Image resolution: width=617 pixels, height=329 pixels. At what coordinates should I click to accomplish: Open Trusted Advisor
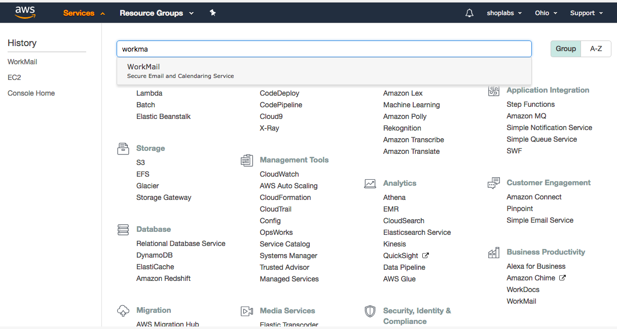[x=284, y=267]
